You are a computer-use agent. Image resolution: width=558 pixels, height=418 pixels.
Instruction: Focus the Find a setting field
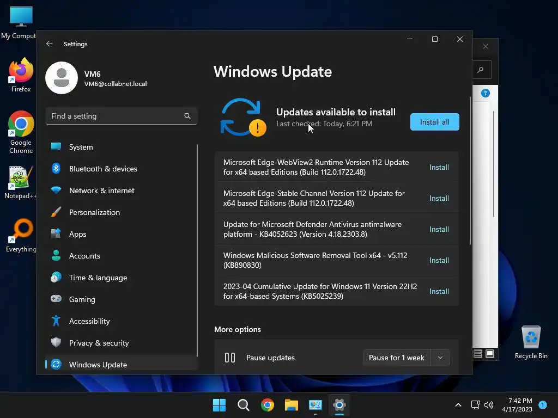coord(122,116)
